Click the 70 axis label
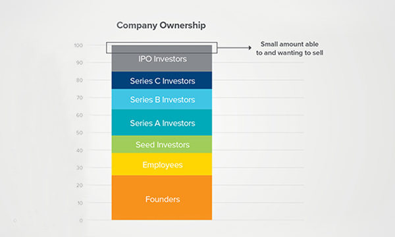This screenshot has height=237, width=395. [80, 97]
